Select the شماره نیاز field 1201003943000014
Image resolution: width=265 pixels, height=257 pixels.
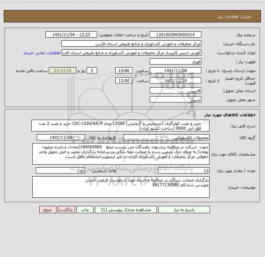click(176, 35)
